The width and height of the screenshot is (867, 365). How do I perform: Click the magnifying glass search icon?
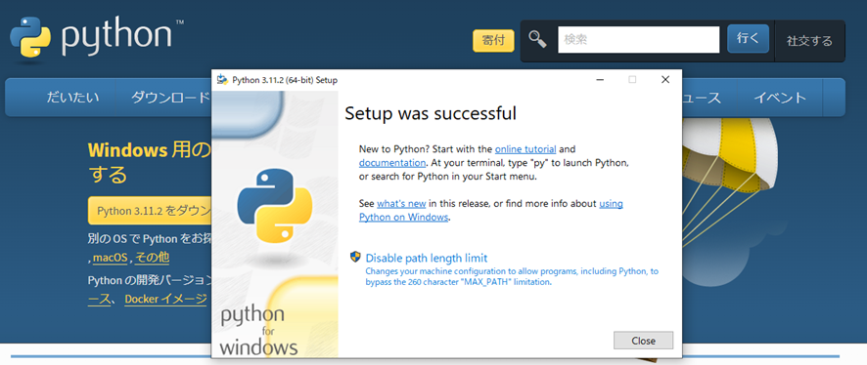coord(537,40)
